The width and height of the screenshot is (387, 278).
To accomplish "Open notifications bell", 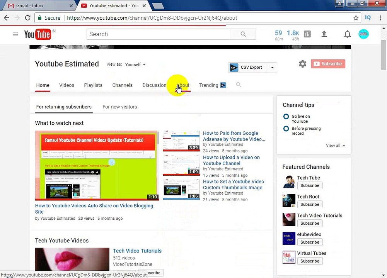I will 347,34.
